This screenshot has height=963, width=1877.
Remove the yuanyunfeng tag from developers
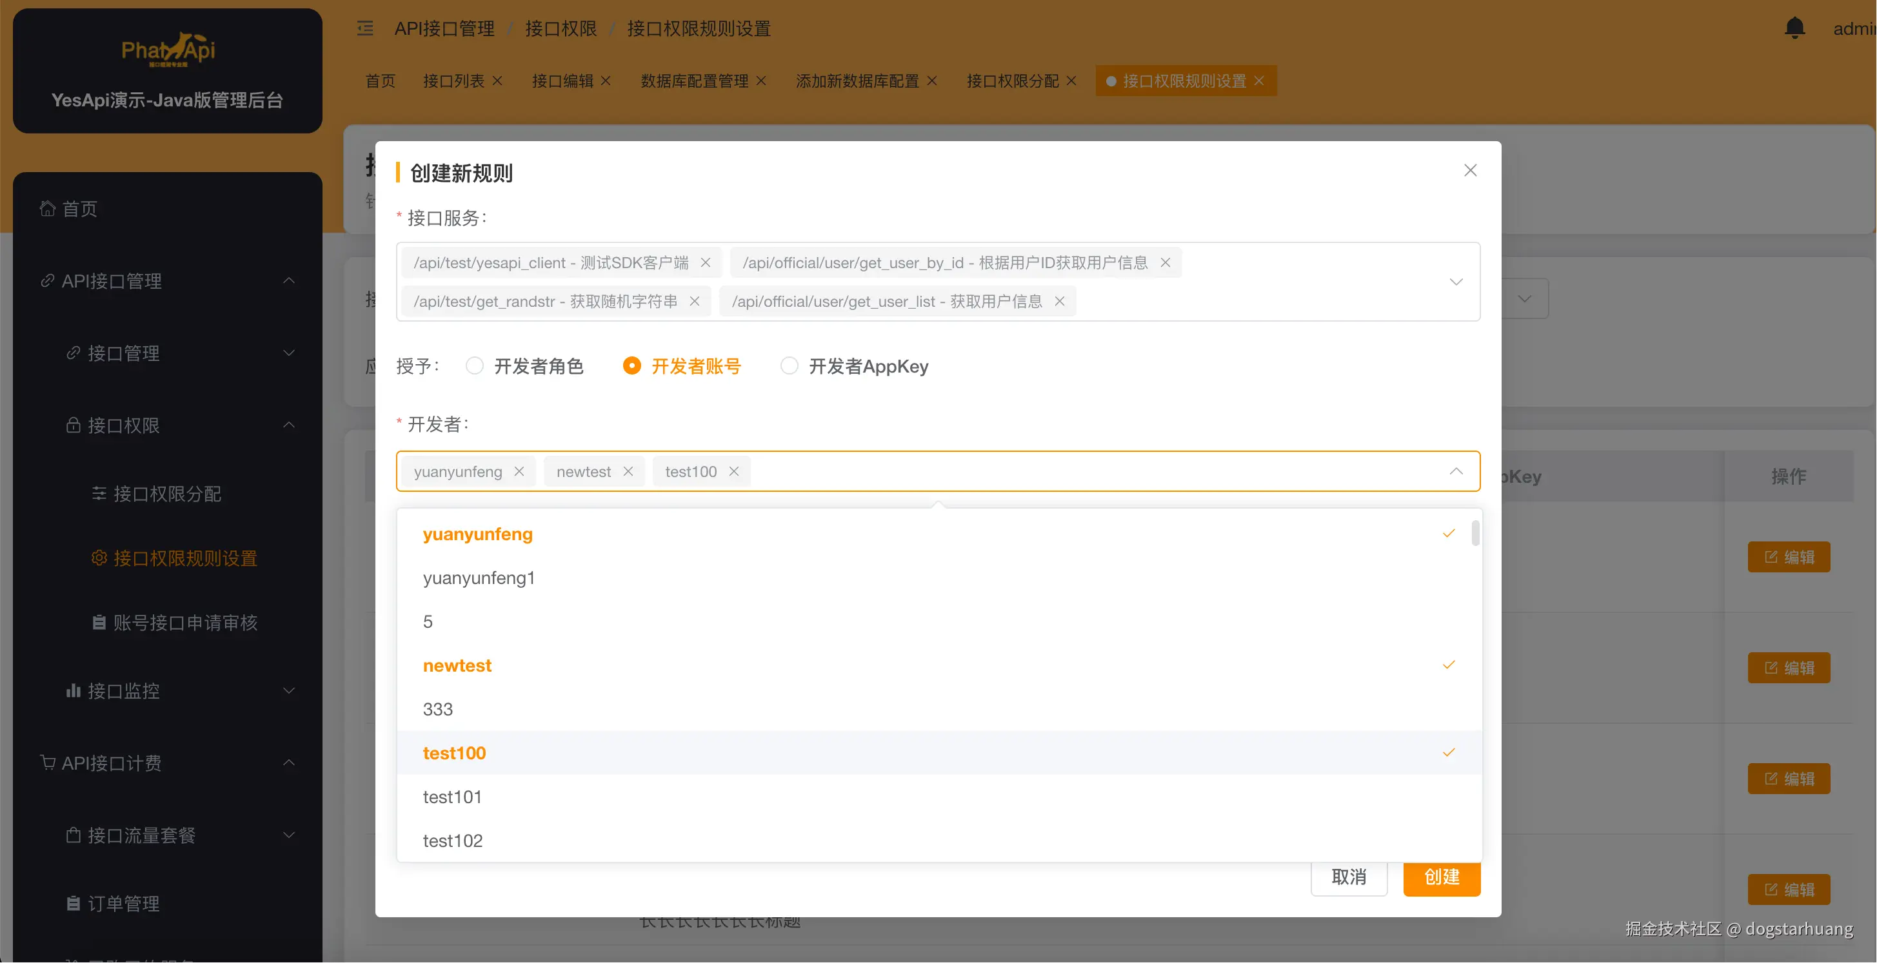[x=519, y=472]
